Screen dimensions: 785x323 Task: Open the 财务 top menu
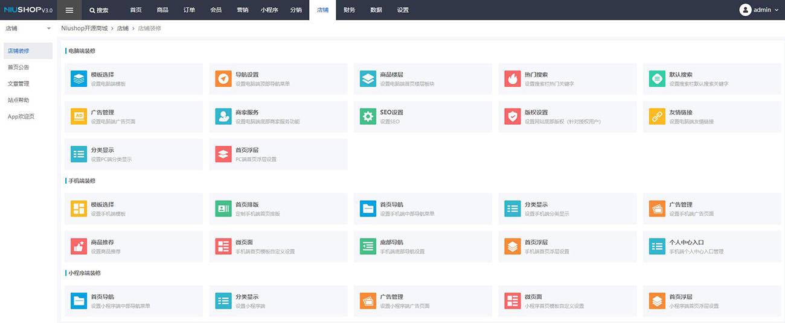pos(349,10)
